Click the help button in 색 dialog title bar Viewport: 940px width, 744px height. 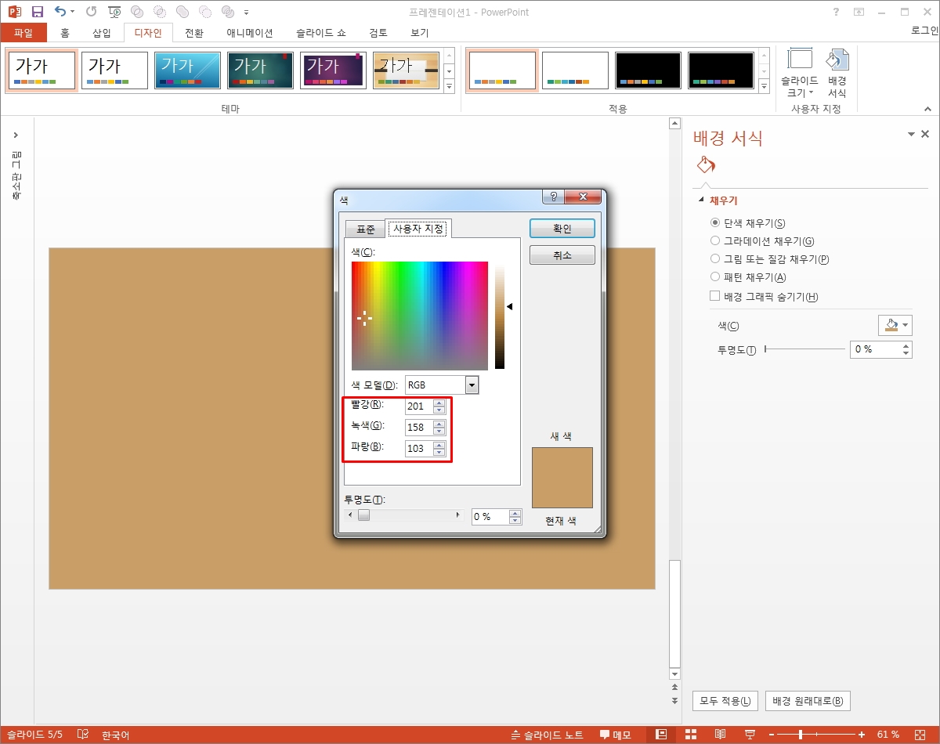point(551,197)
